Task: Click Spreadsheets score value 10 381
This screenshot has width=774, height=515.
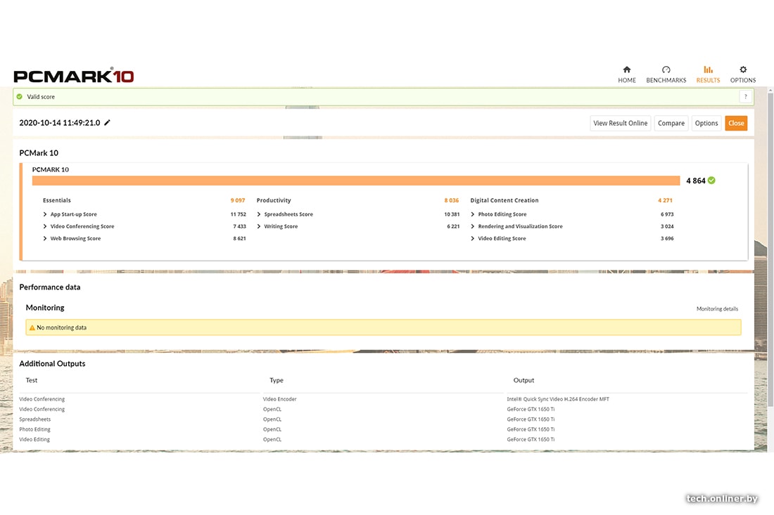Action: click(452, 214)
